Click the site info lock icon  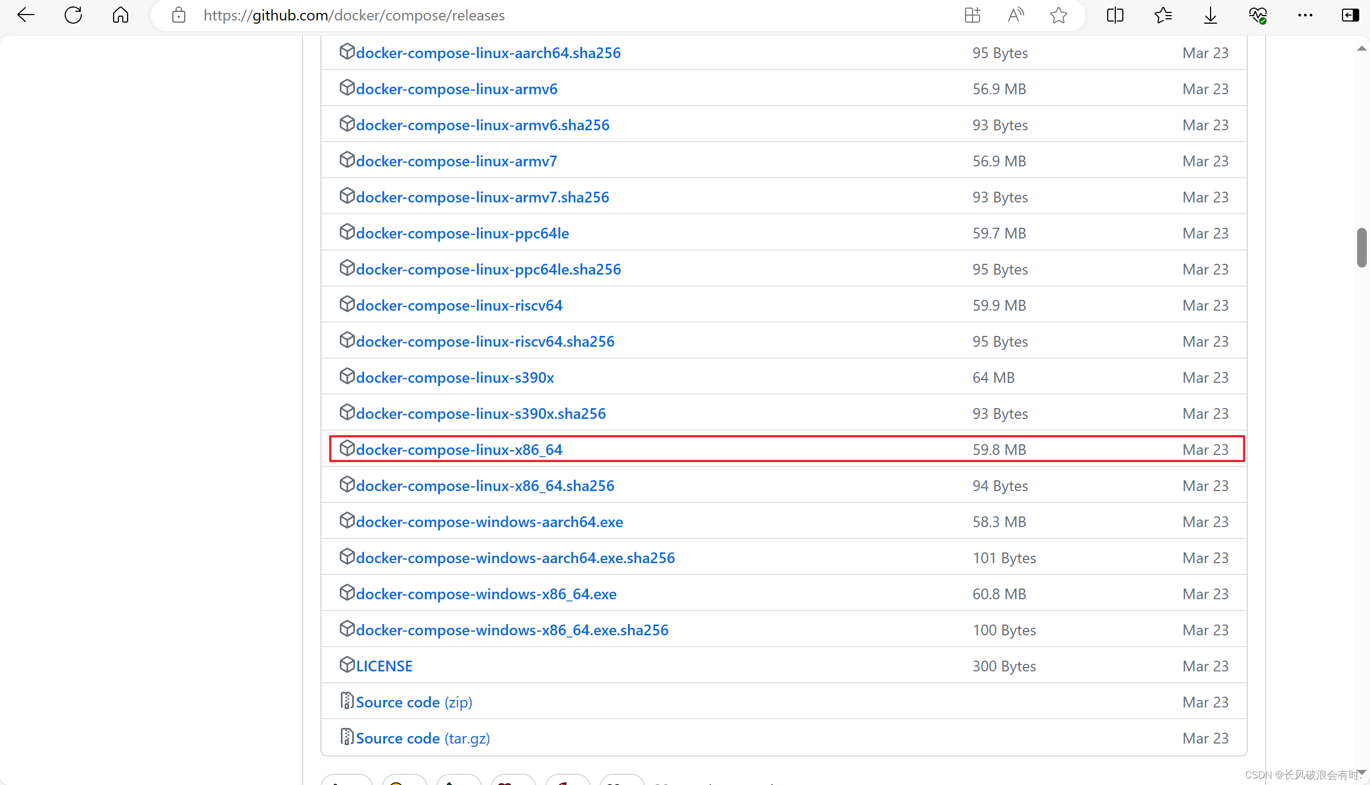178,15
